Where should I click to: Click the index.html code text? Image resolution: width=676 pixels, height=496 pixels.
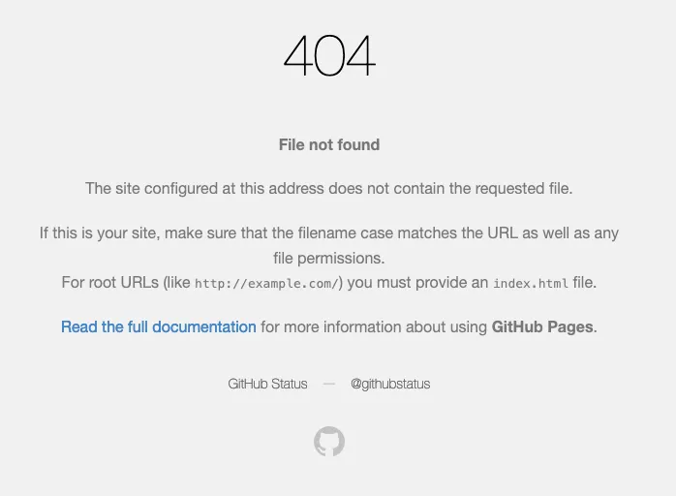click(x=531, y=284)
